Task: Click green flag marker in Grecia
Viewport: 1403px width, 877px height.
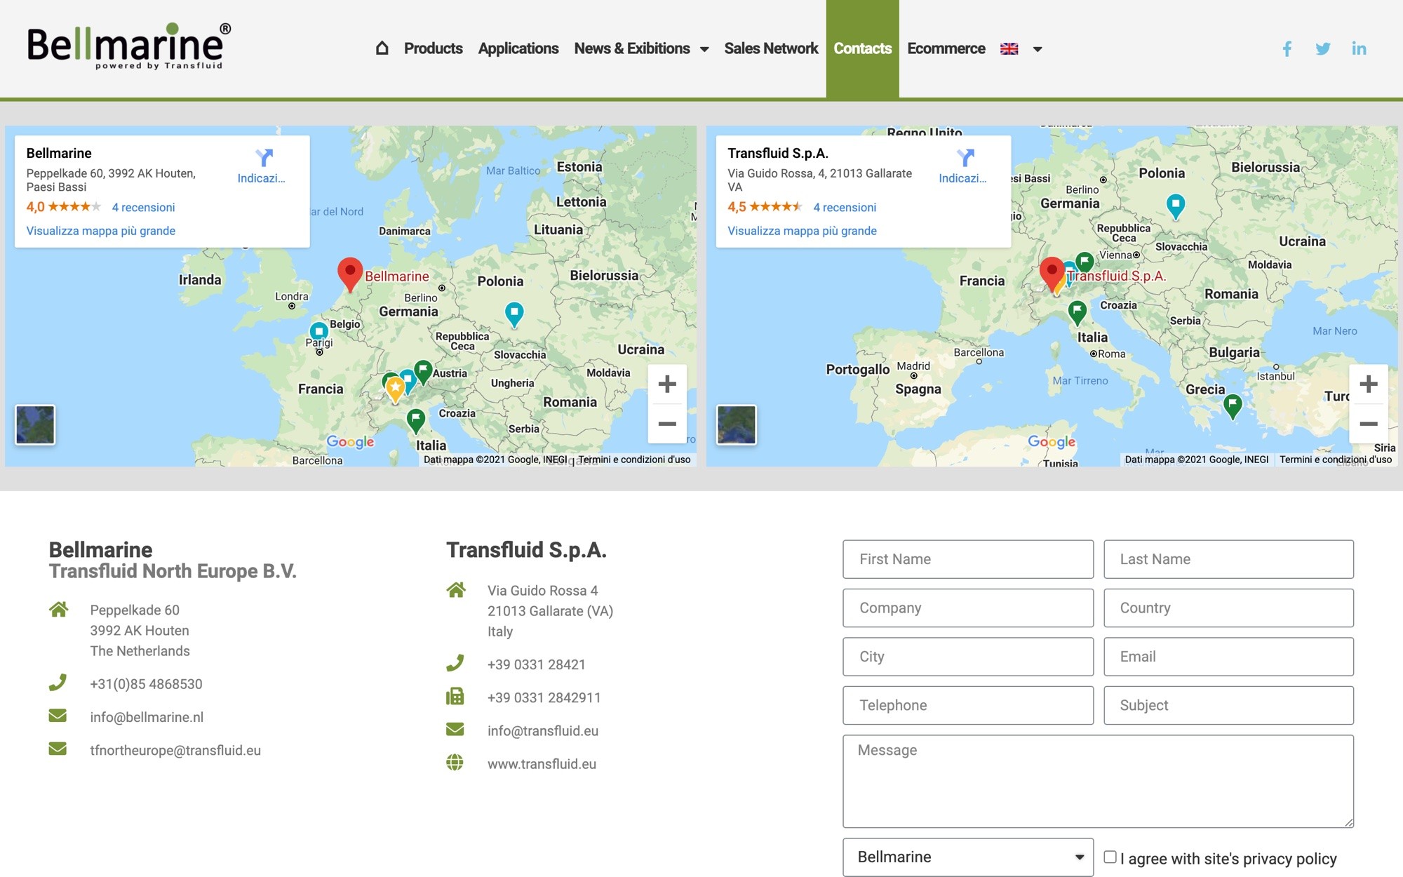Action: click(1233, 406)
